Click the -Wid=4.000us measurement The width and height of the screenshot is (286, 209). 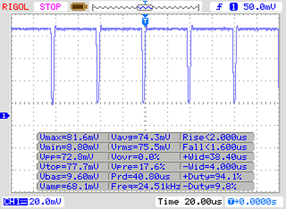(x=215, y=167)
